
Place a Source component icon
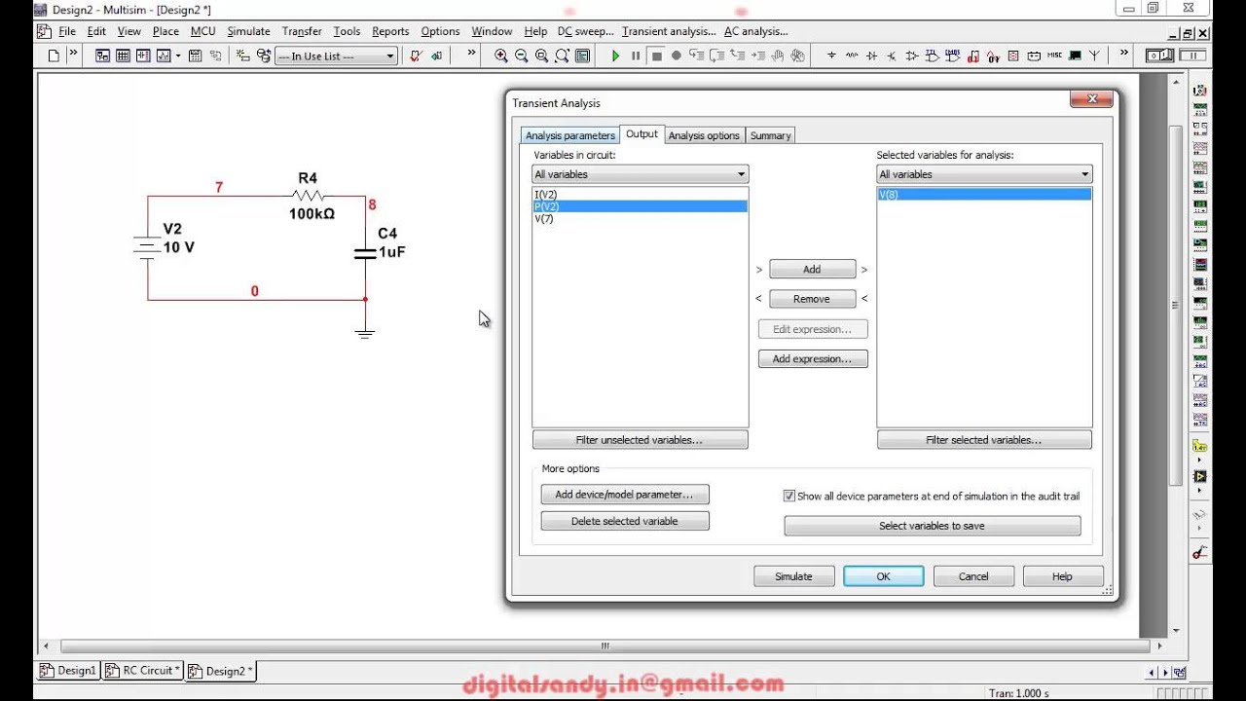(x=831, y=56)
